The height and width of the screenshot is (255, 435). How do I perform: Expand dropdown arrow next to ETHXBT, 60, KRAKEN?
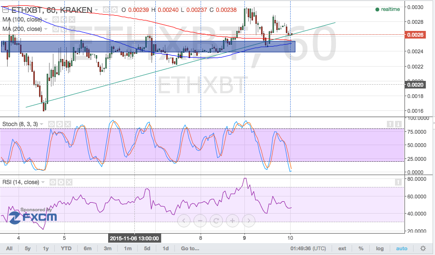96,10
